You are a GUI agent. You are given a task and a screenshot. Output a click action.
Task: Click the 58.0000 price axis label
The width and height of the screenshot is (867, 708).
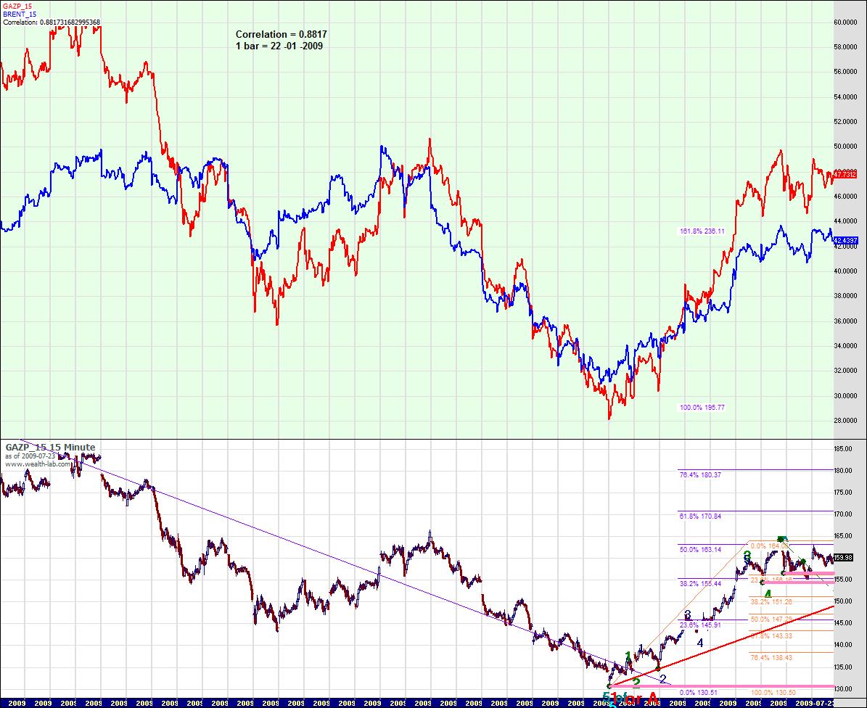(x=845, y=47)
